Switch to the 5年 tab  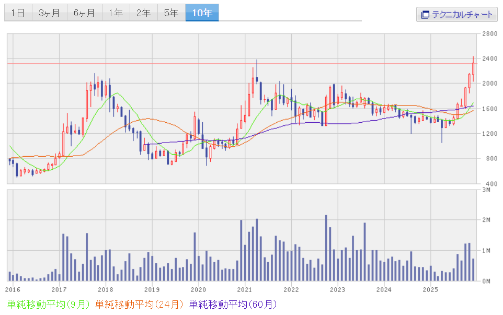click(x=171, y=13)
